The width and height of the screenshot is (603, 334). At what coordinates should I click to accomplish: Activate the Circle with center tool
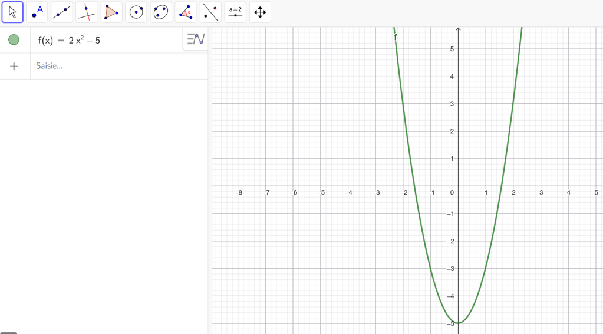point(136,12)
